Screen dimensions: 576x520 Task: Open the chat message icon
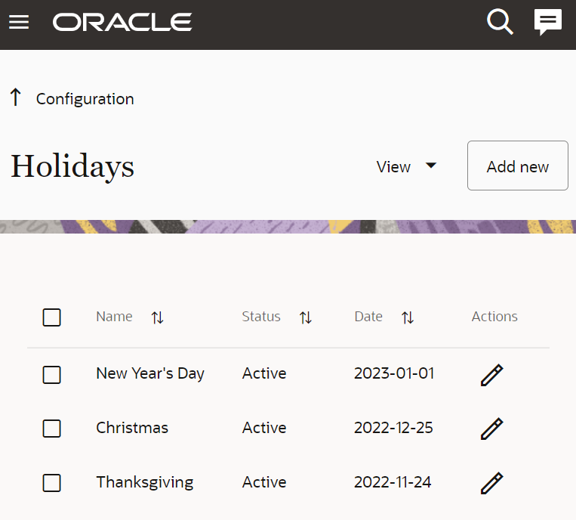(548, 23)
